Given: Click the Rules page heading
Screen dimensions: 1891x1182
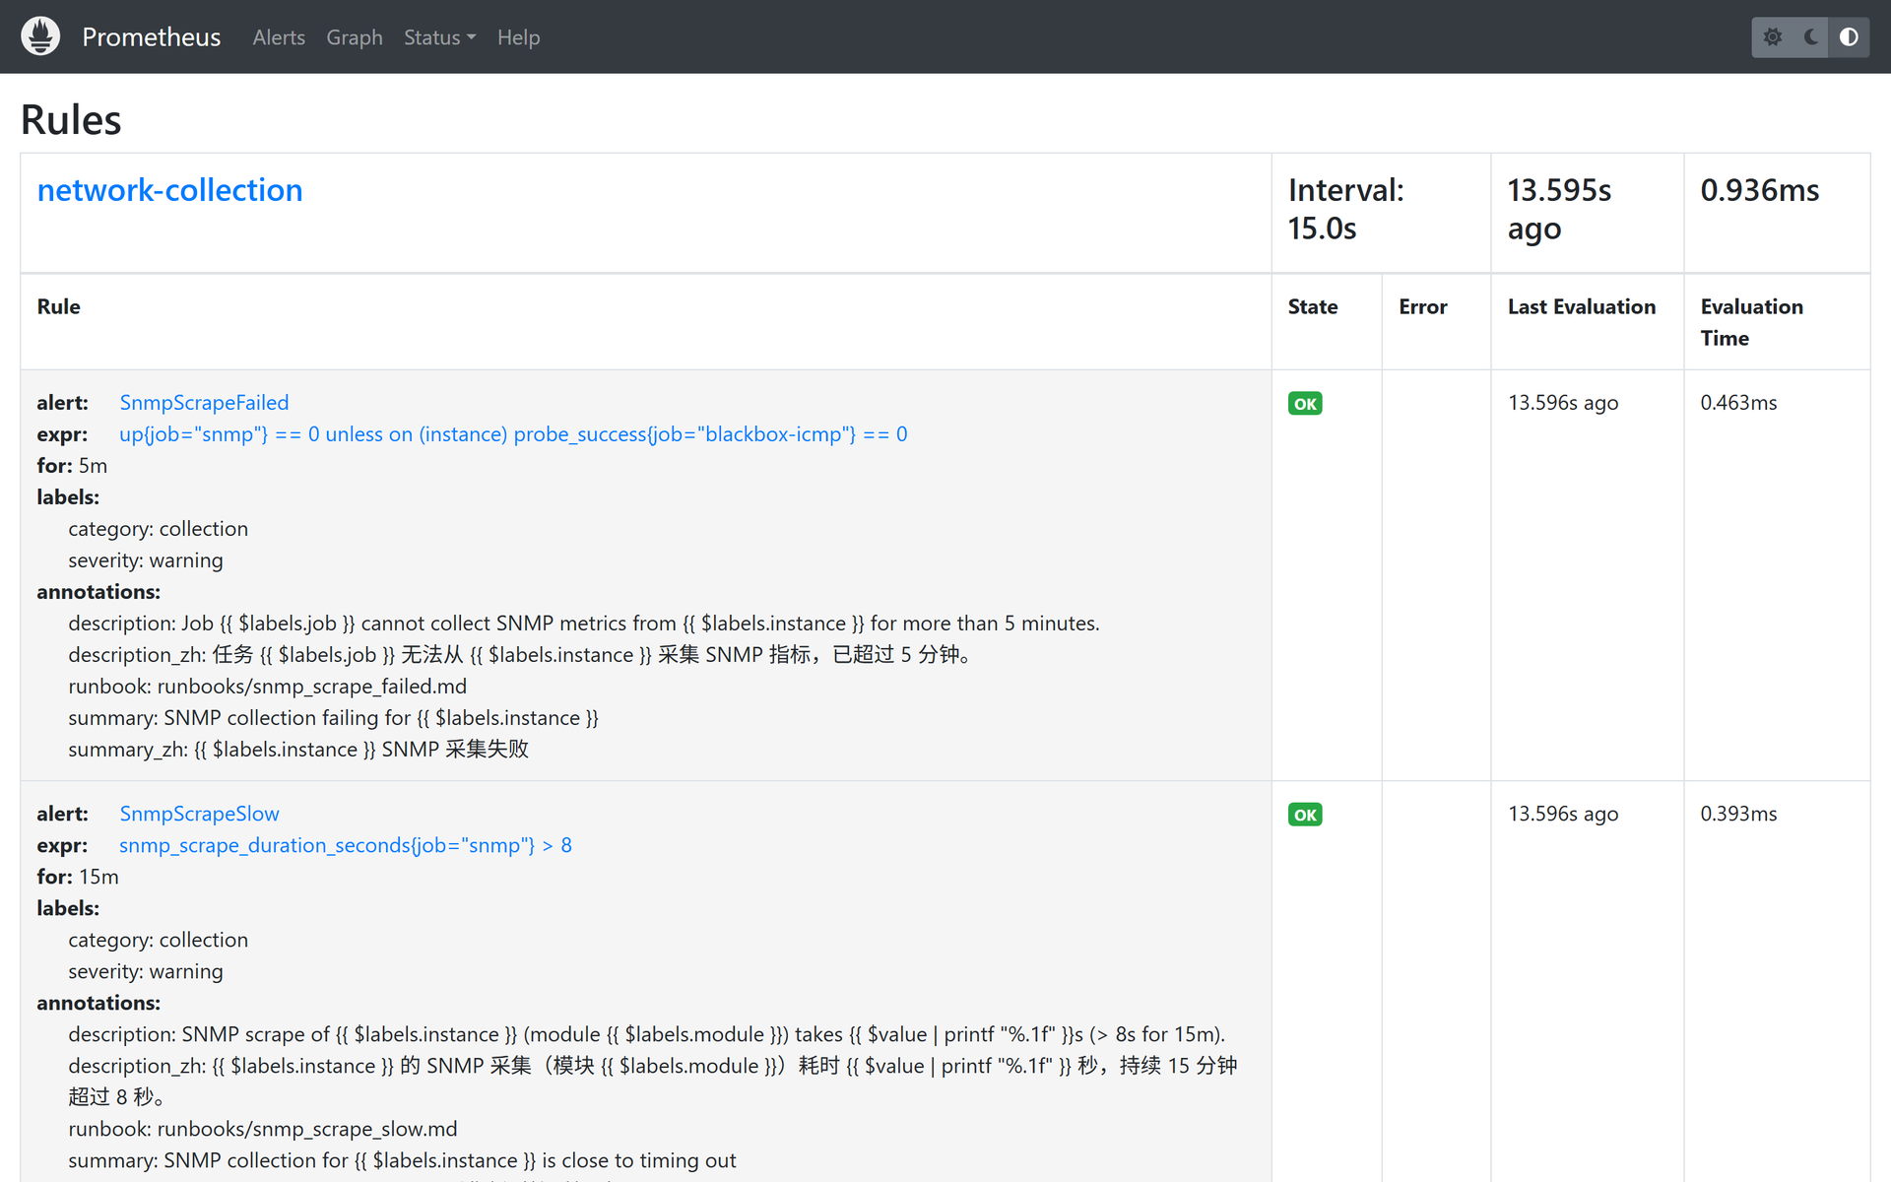Looking at the screenshot, I should point(71,120).
